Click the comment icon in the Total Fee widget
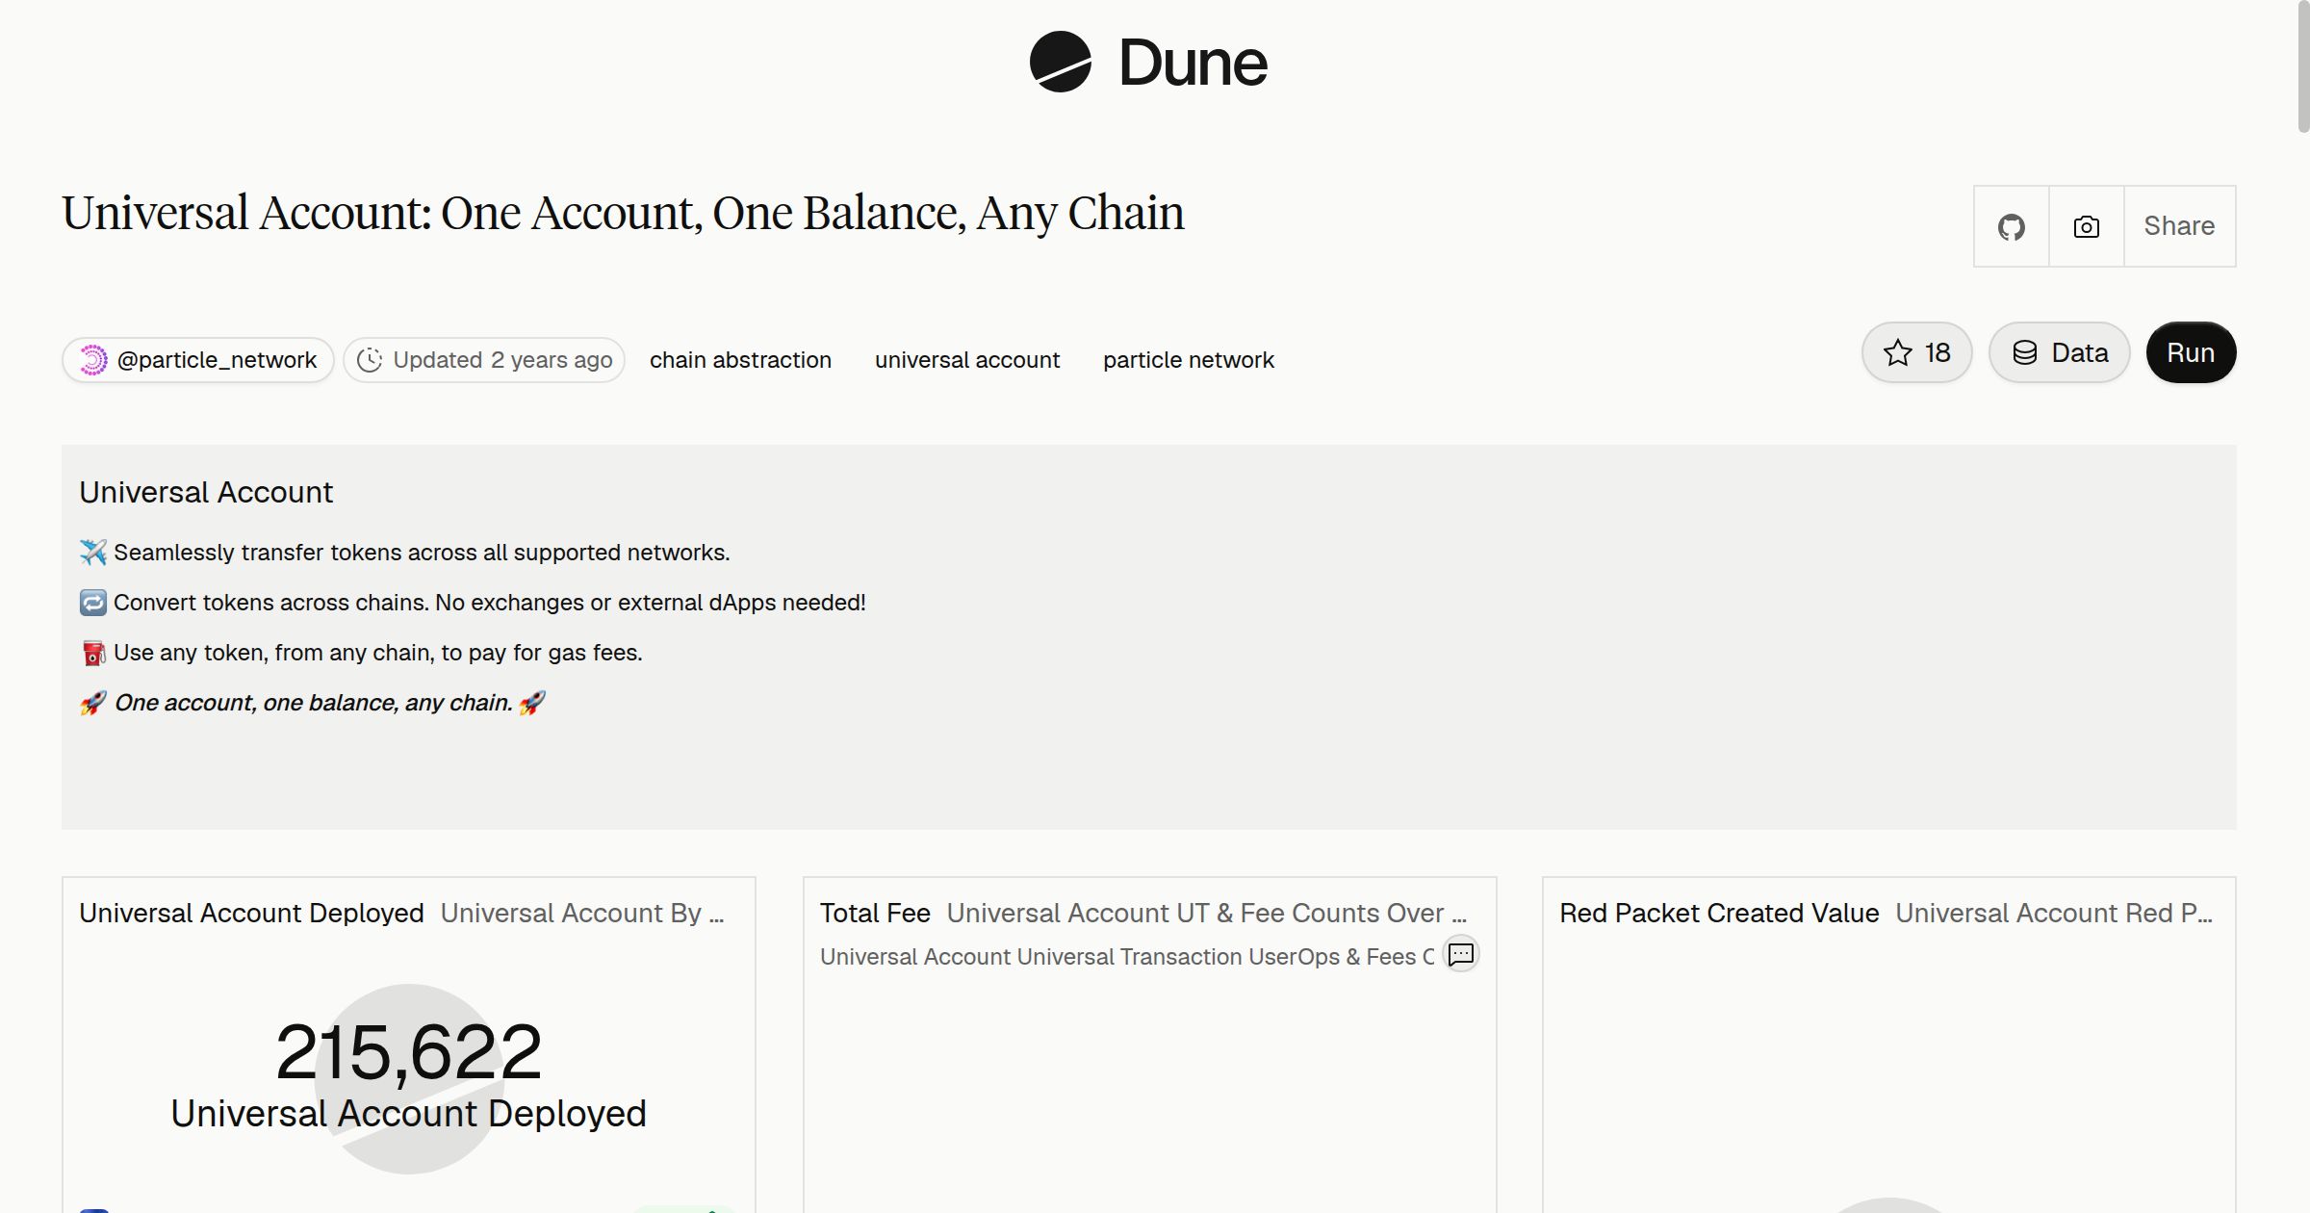 tap(1461, 954)
